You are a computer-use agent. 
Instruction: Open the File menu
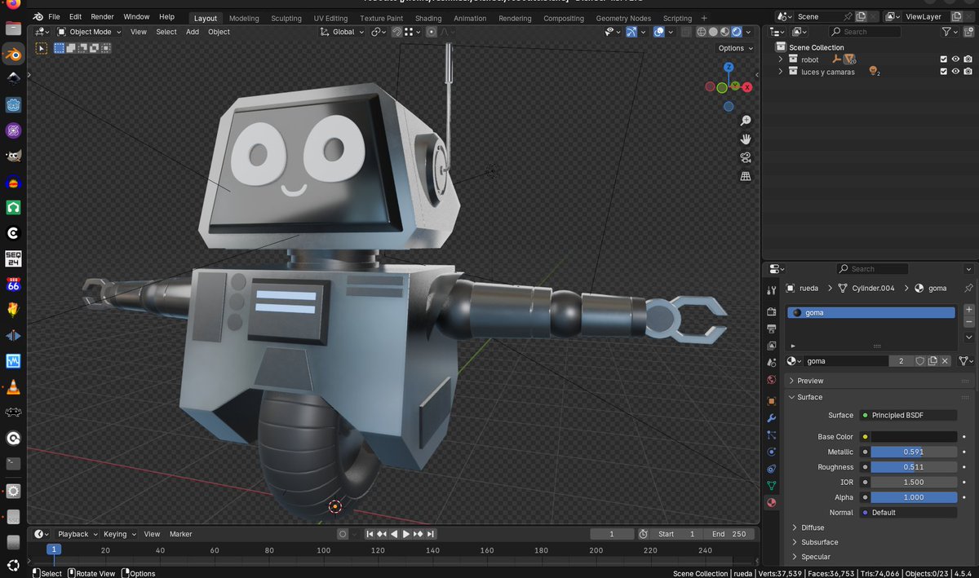[x=54, y=16]
